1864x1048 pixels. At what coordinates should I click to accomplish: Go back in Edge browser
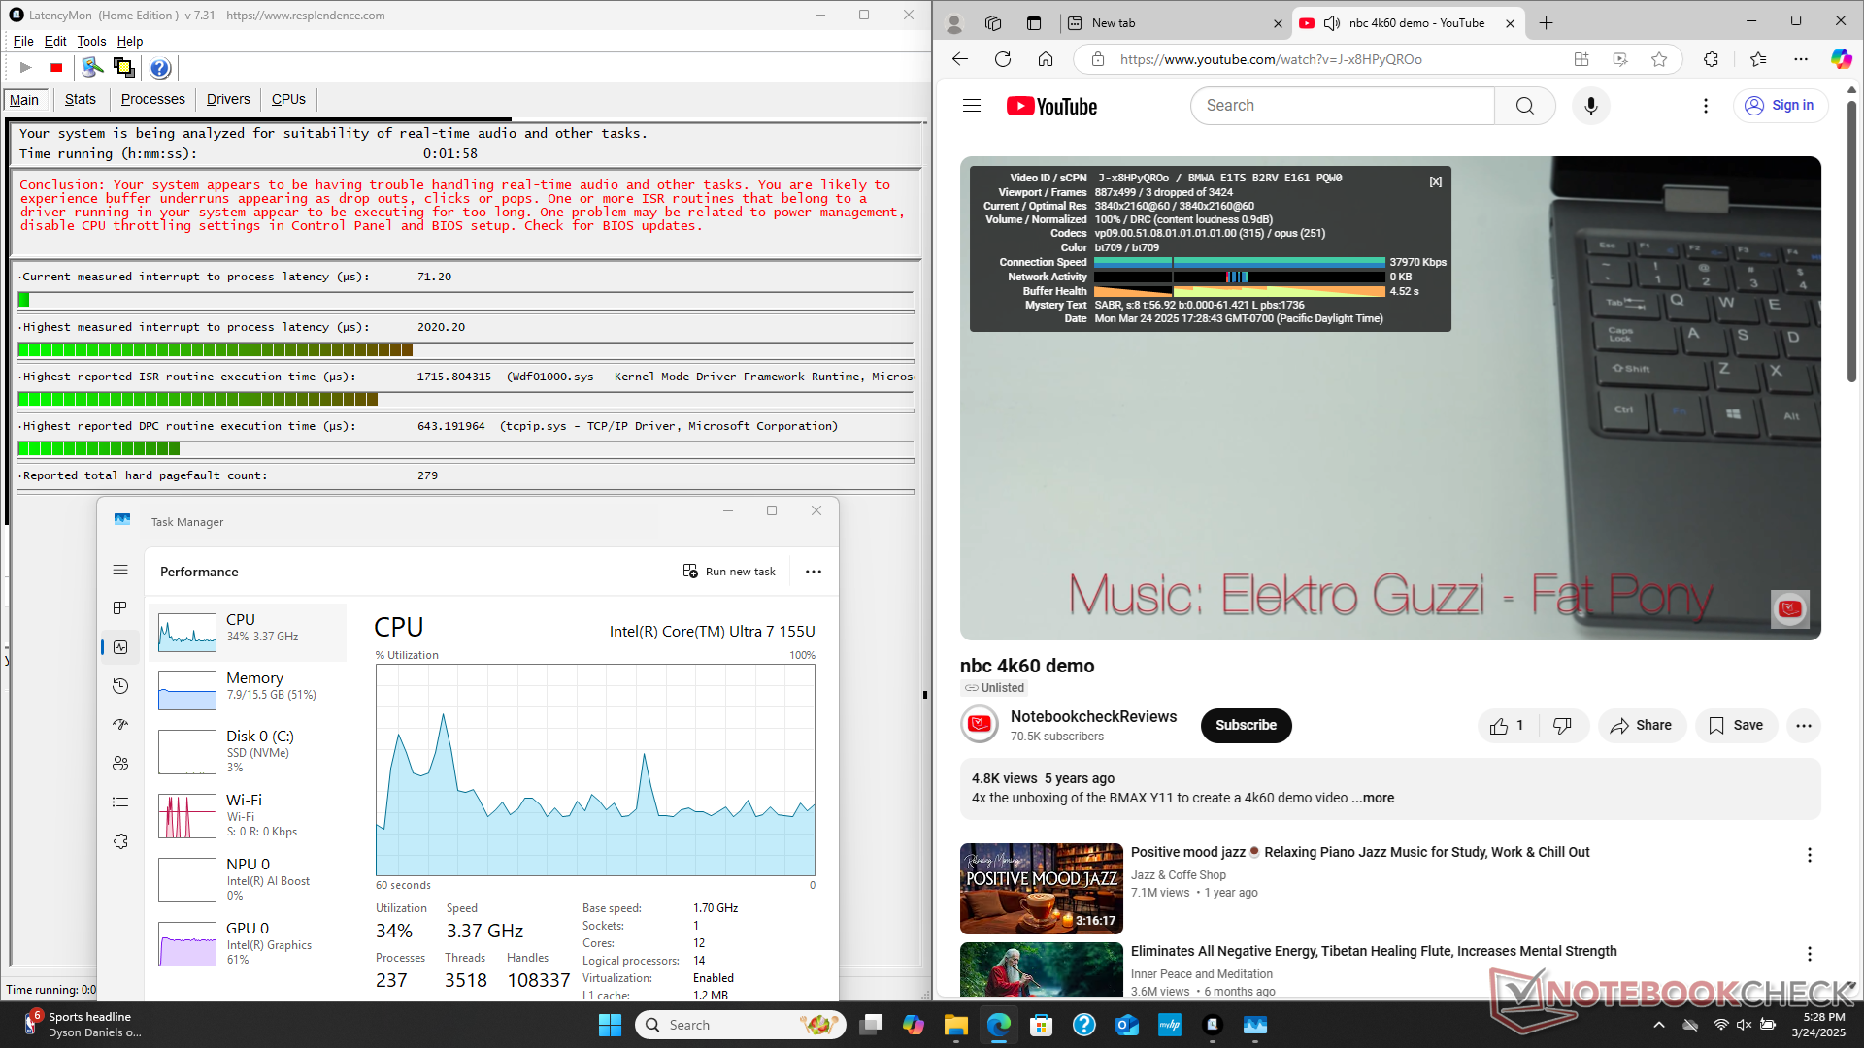(960, 59)
